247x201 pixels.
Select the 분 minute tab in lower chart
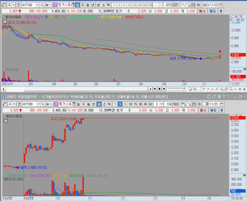[x=99, y=104]
